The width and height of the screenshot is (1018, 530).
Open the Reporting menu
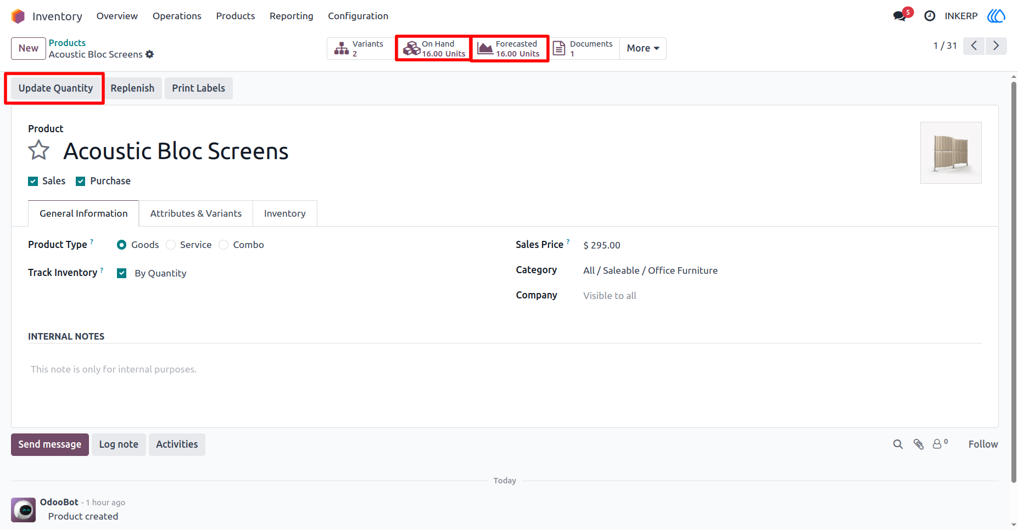(x=291, y=16)
